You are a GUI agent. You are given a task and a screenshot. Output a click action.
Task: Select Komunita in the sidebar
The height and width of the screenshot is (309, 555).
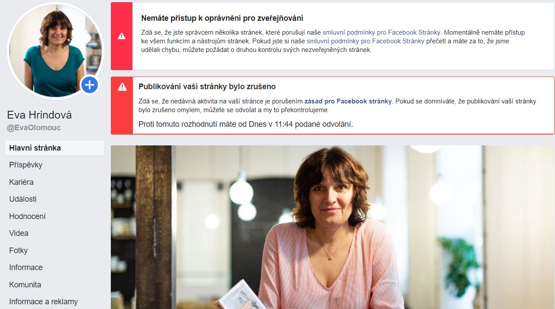(x=25, y=285)
